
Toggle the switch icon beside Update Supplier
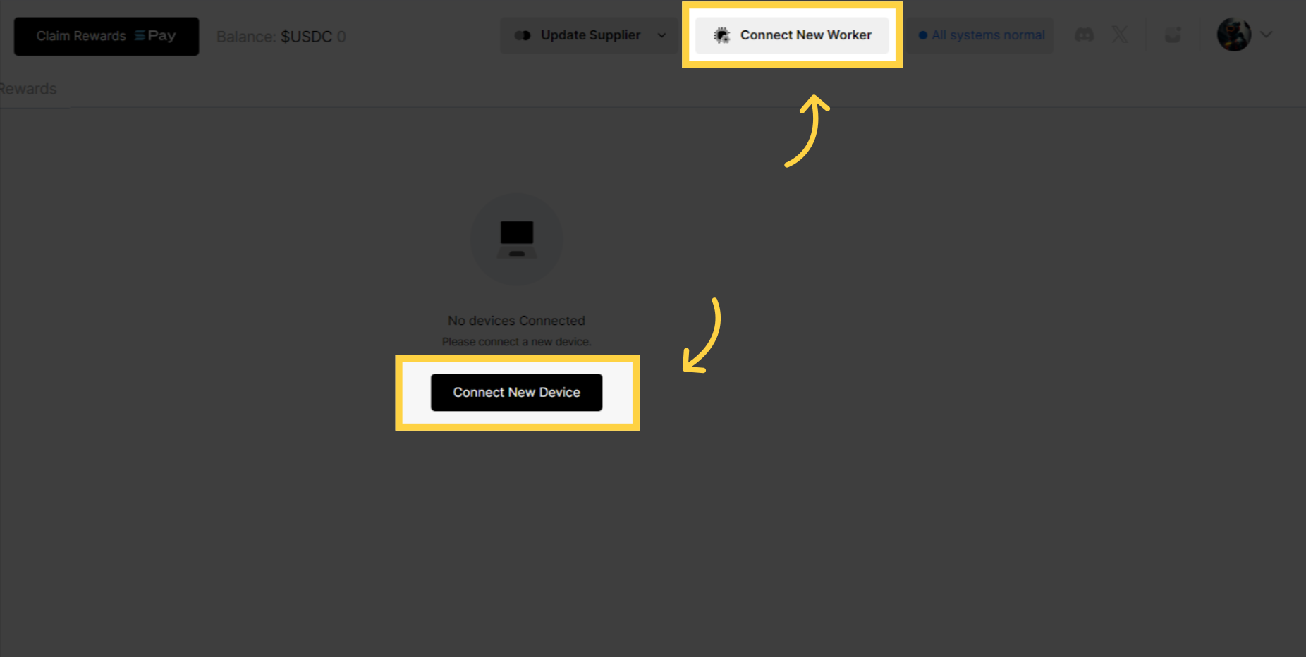coord(523,35)
